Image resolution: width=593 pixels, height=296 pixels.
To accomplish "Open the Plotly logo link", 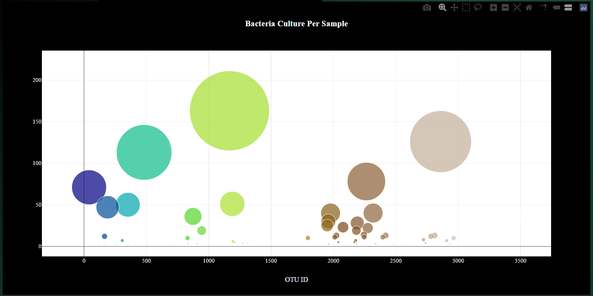I will tap(583, 7).
